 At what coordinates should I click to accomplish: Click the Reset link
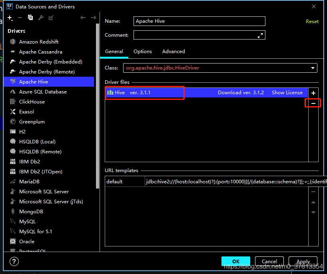tap(312, 22)
